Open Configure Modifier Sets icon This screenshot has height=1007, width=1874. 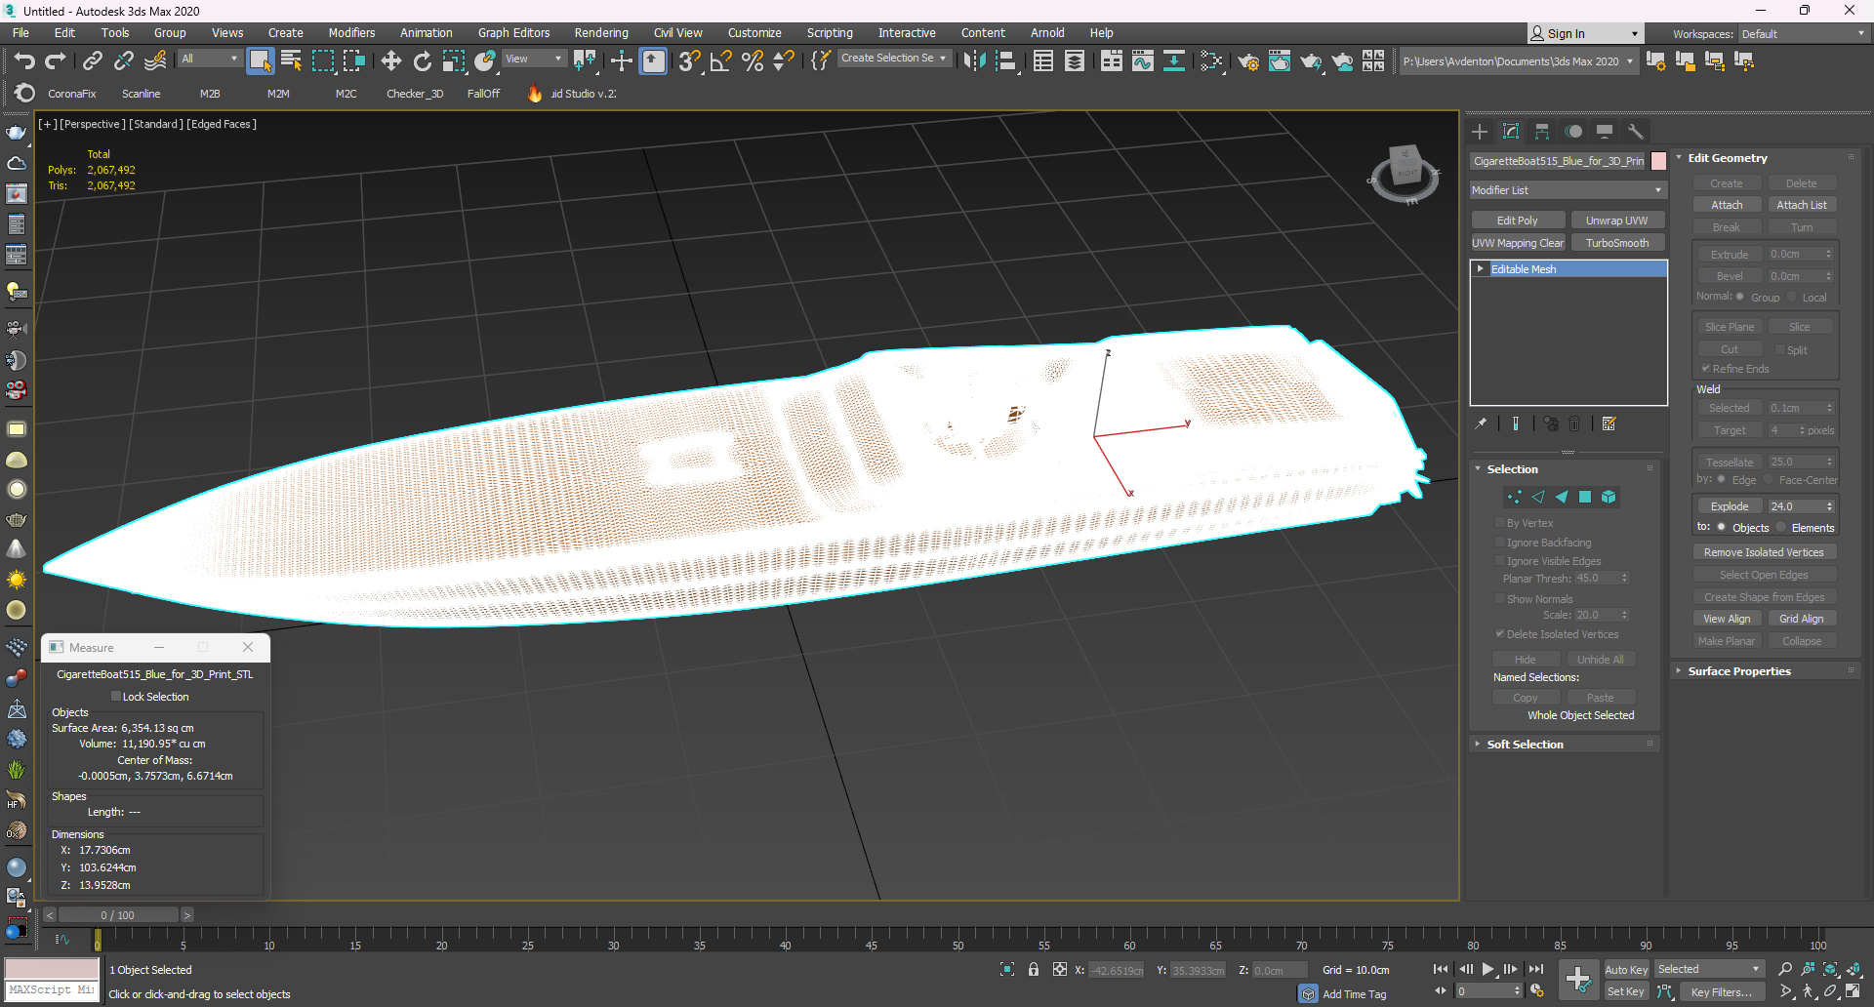(1609, 423)
